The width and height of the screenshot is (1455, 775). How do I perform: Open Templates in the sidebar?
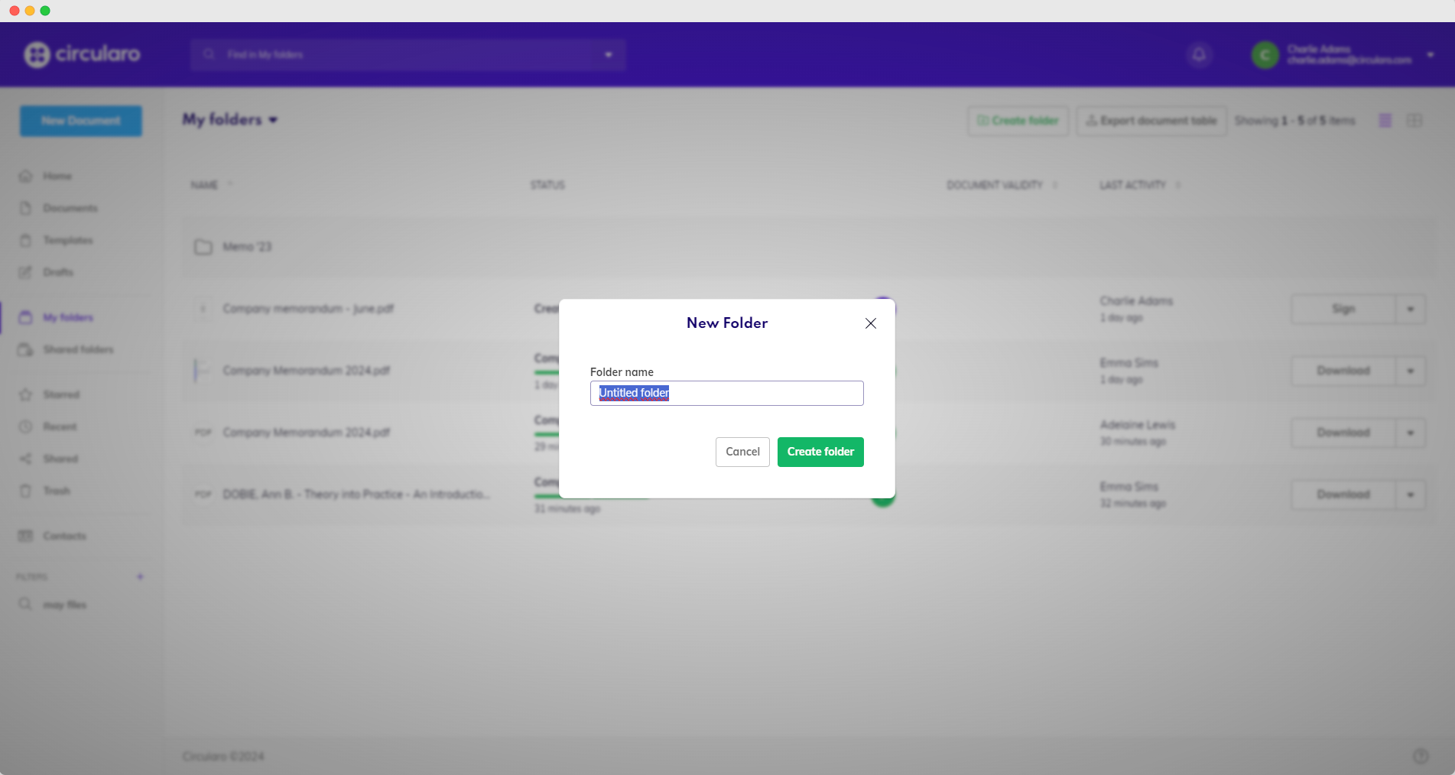[x=67, y=241]
